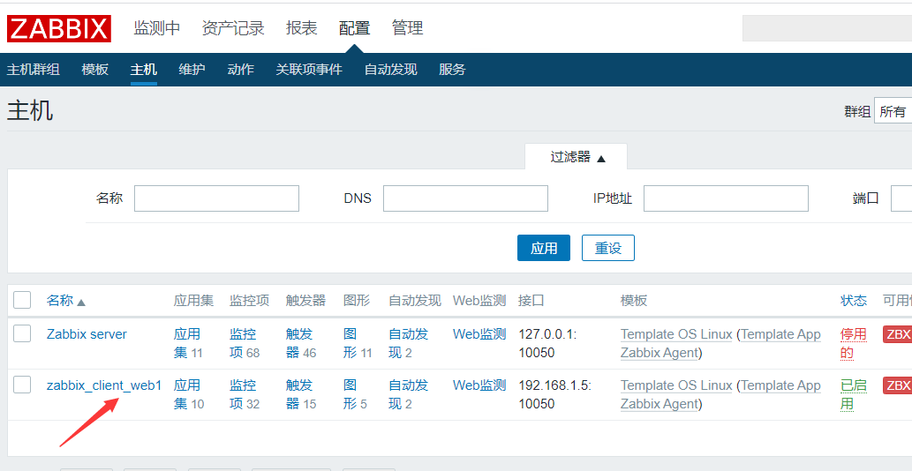912x471 pixels.
Task: Open the 管理 top menu
Action: [408, 28]
